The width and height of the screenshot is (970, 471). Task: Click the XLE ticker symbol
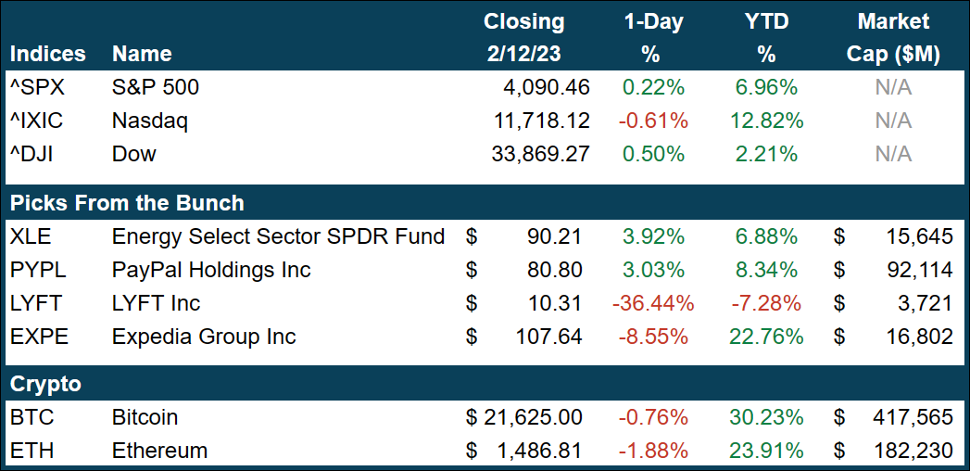[31, 236]
